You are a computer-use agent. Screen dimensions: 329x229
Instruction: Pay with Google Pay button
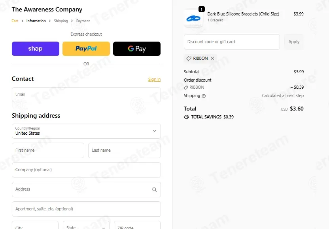tap(137, 49)
